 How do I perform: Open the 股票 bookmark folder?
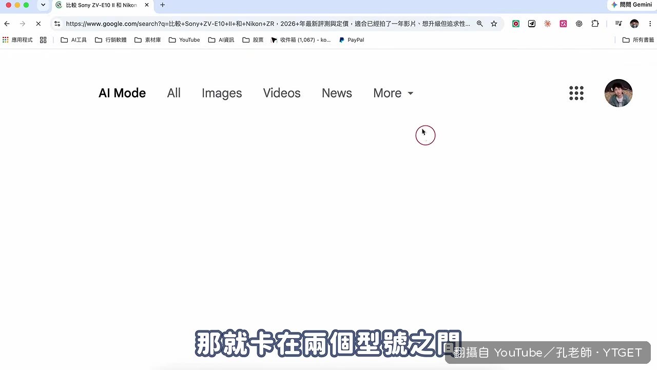(x=253, y=40)
